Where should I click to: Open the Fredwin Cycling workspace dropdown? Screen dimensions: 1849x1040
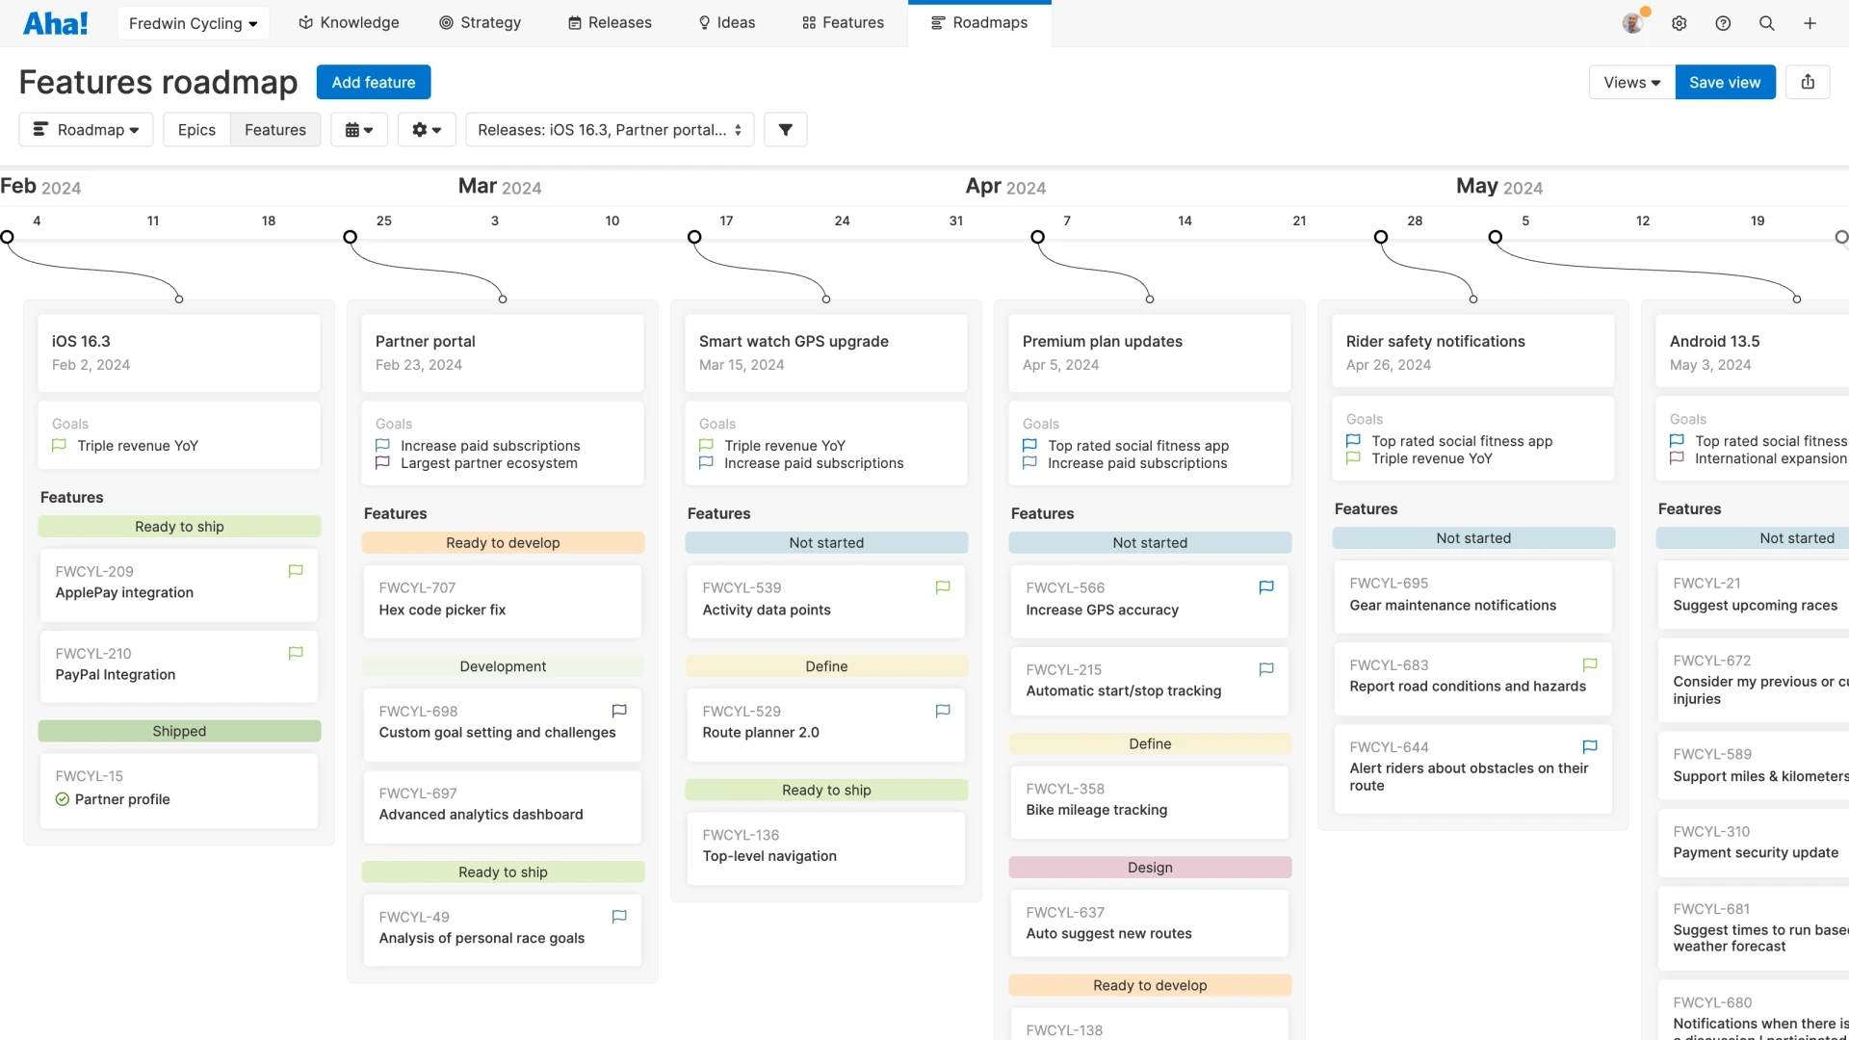tap(192, 22)
